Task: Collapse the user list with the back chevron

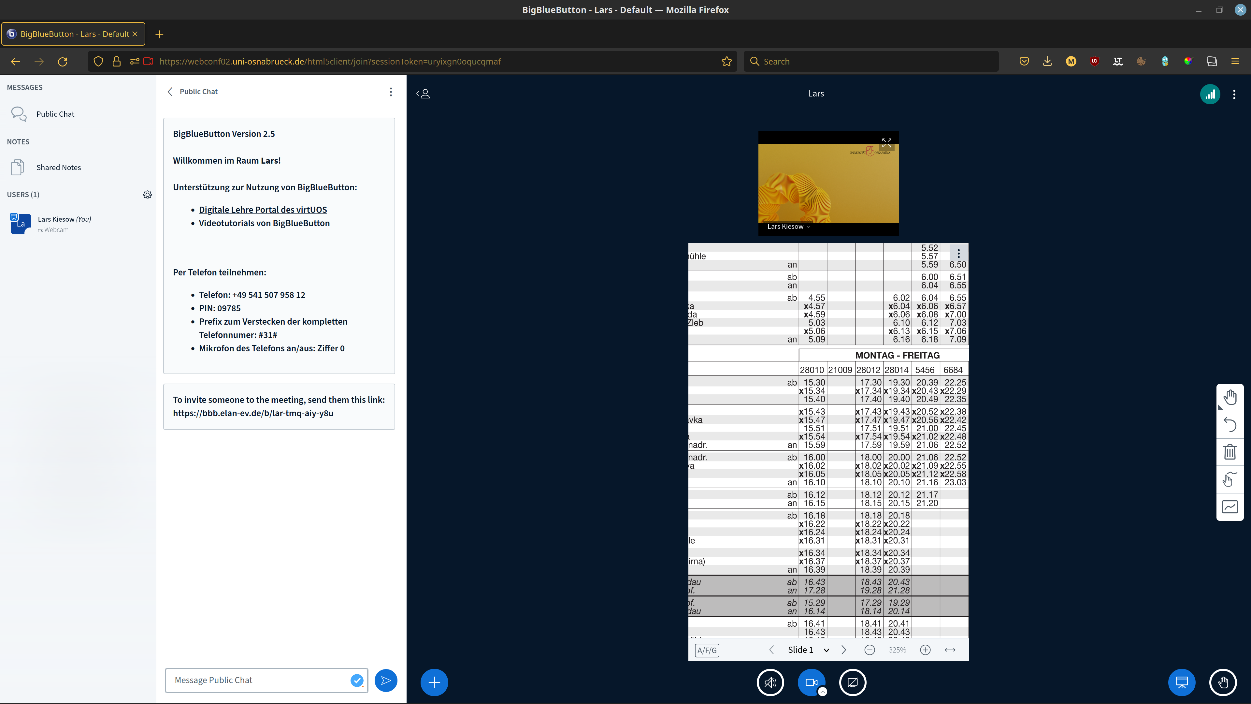Action: [x=419, y=93]
